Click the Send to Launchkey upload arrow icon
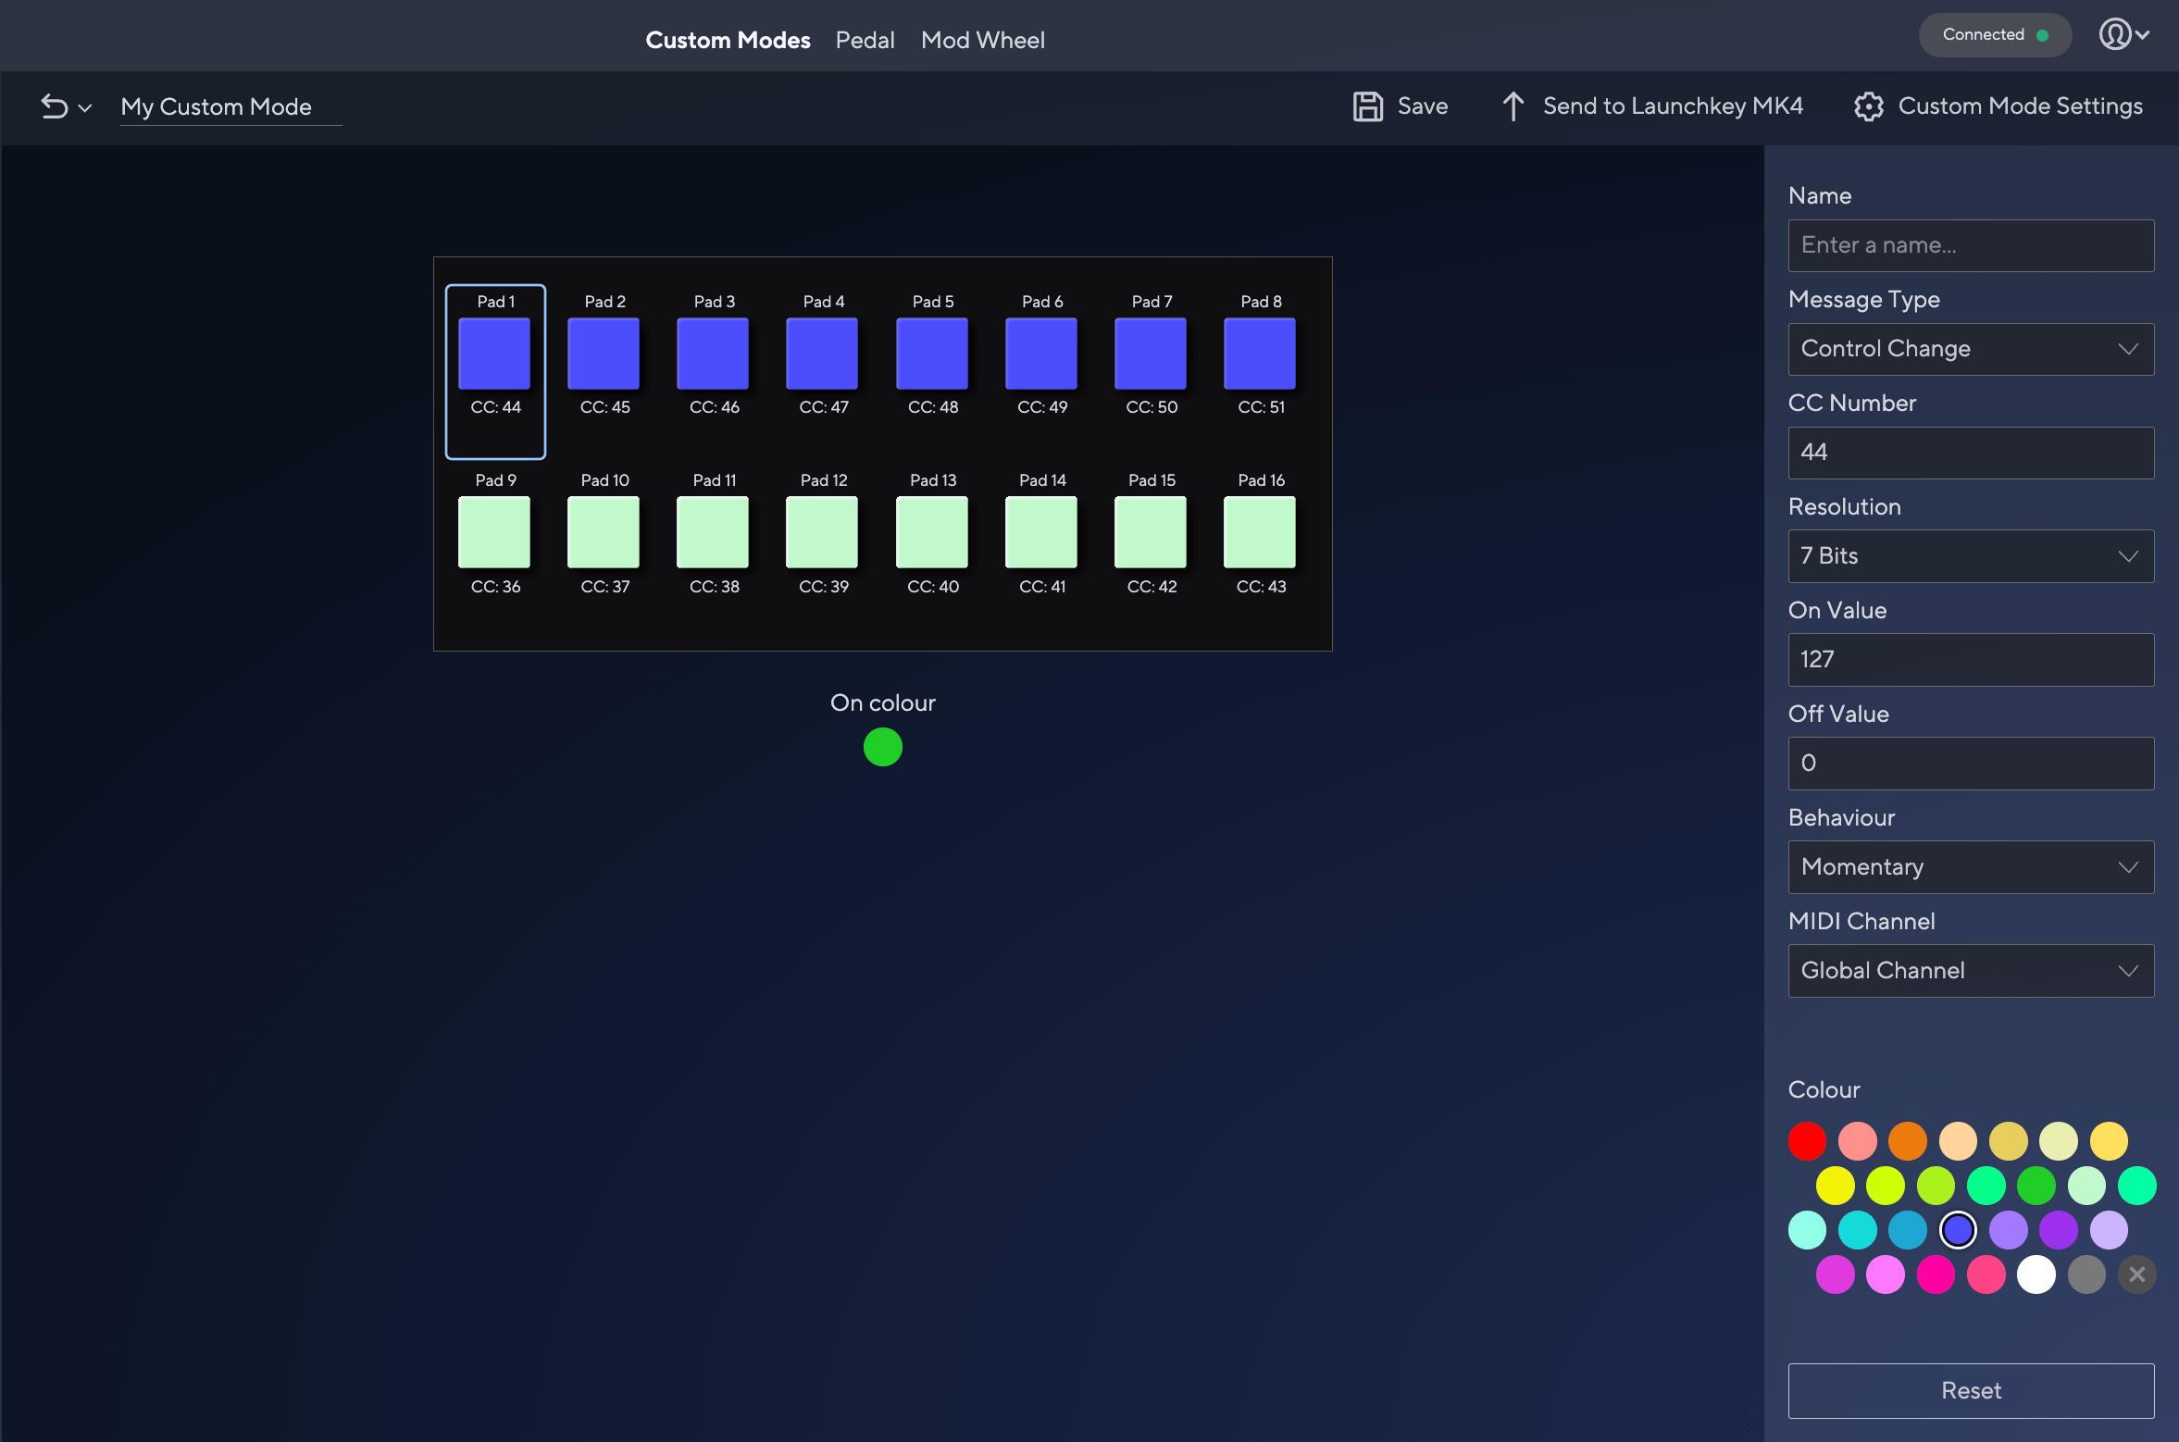 point(1513,106)
